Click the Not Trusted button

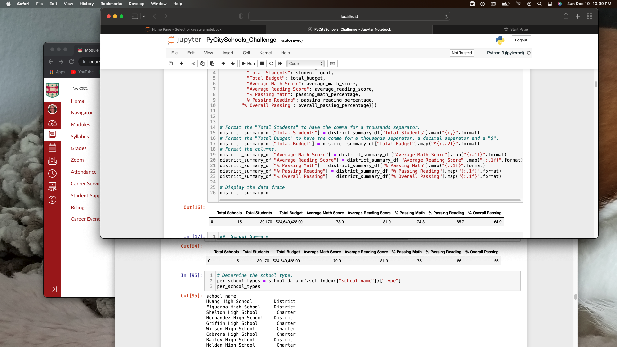(x=462, y=53)
